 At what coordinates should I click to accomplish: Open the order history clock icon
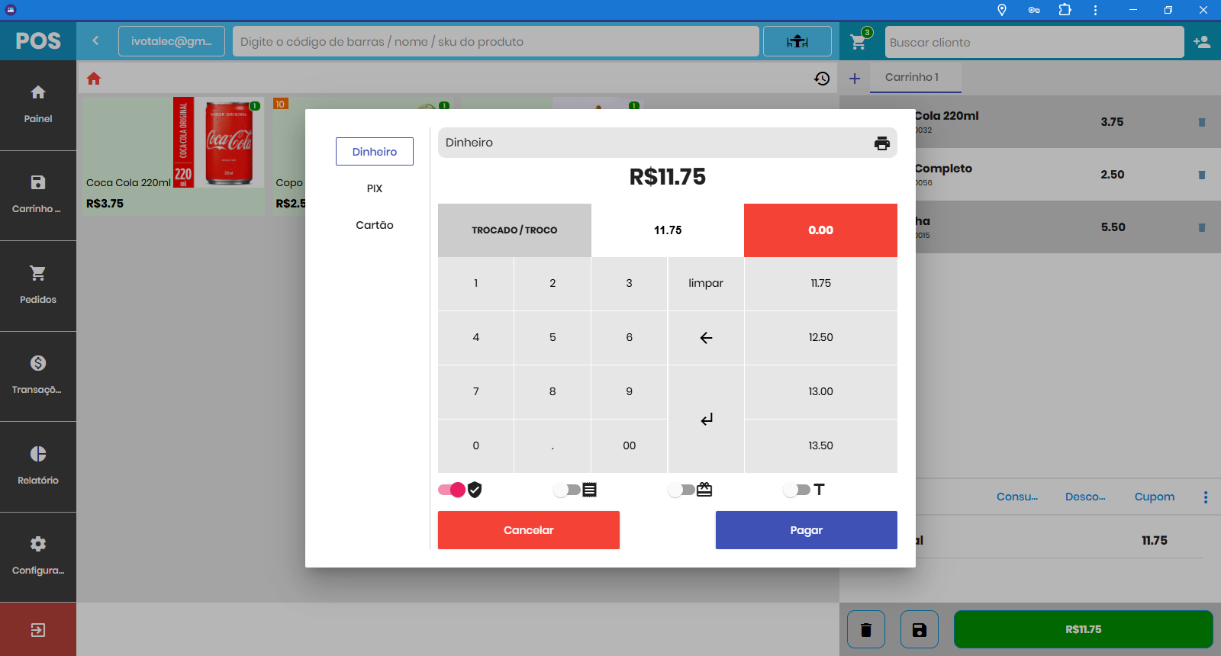point(822,79)
